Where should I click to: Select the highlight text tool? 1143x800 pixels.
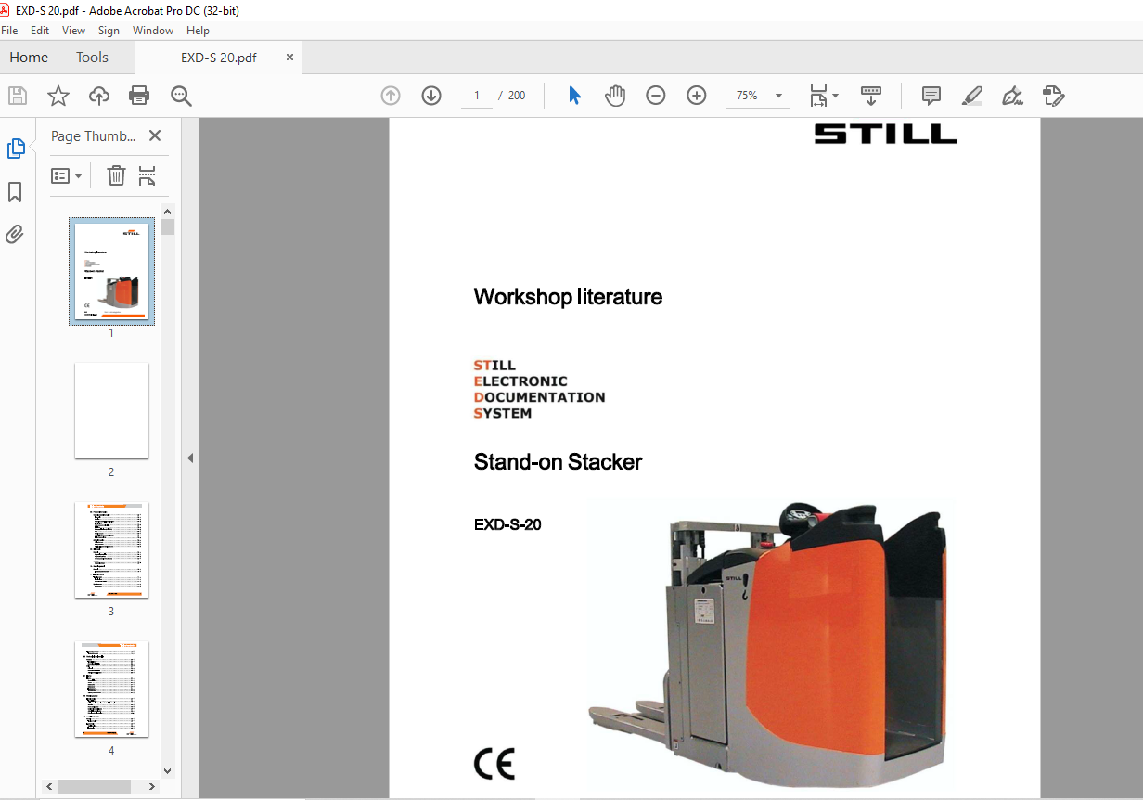click(x=971, y=96)
